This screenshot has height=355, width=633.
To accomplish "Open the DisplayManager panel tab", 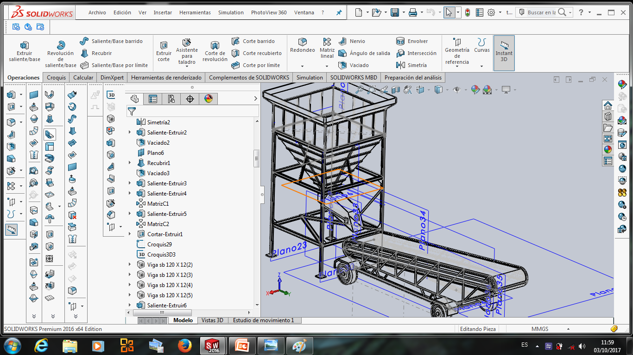I will click(x=209, y=98).
